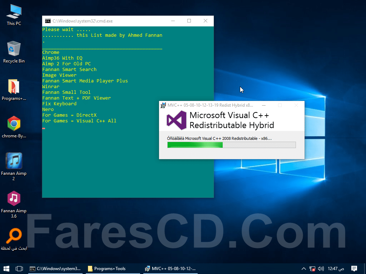Click the cmd.exe title bar text
This screenshot has height=274, width=366.
click(83, 21)
